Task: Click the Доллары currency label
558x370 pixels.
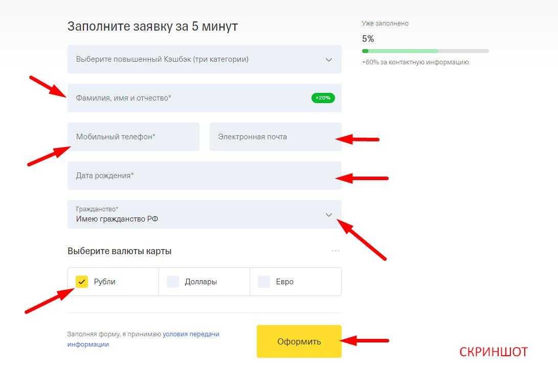Action: click(201, 282)
